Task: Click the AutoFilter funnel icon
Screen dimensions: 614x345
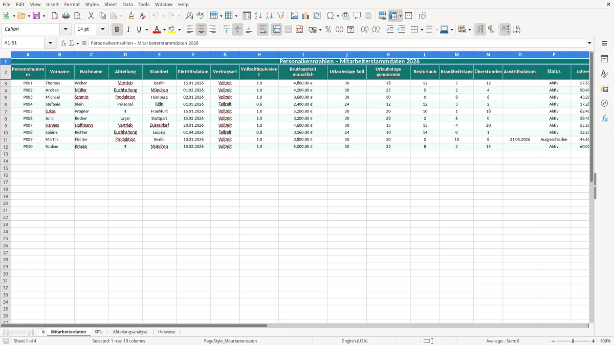Action: pyautogui.click(x=281, y=16)
